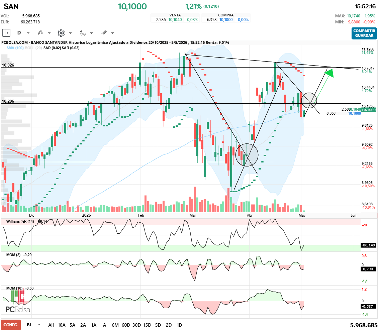Expand the chart type dropdown arrow

49,33
